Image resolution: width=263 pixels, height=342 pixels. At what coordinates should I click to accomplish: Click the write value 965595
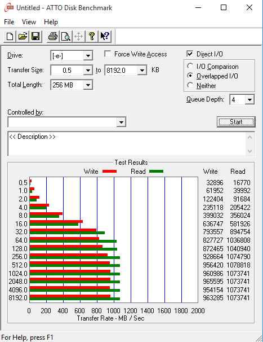coord(213,282)
